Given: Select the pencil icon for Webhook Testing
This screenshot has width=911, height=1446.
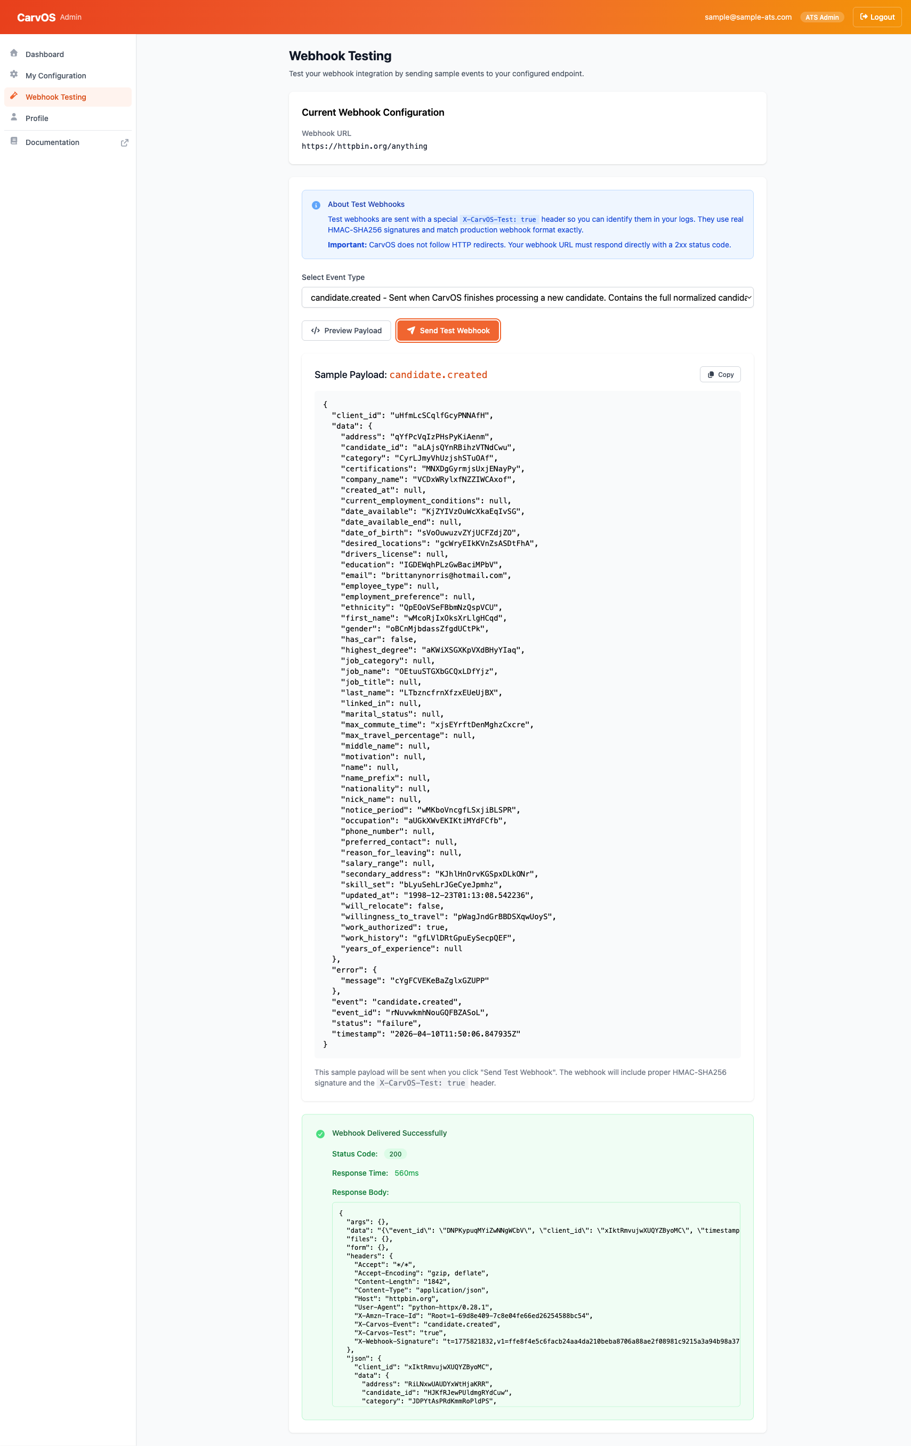Looking at the screenshot, I should (x=13, y=96).
